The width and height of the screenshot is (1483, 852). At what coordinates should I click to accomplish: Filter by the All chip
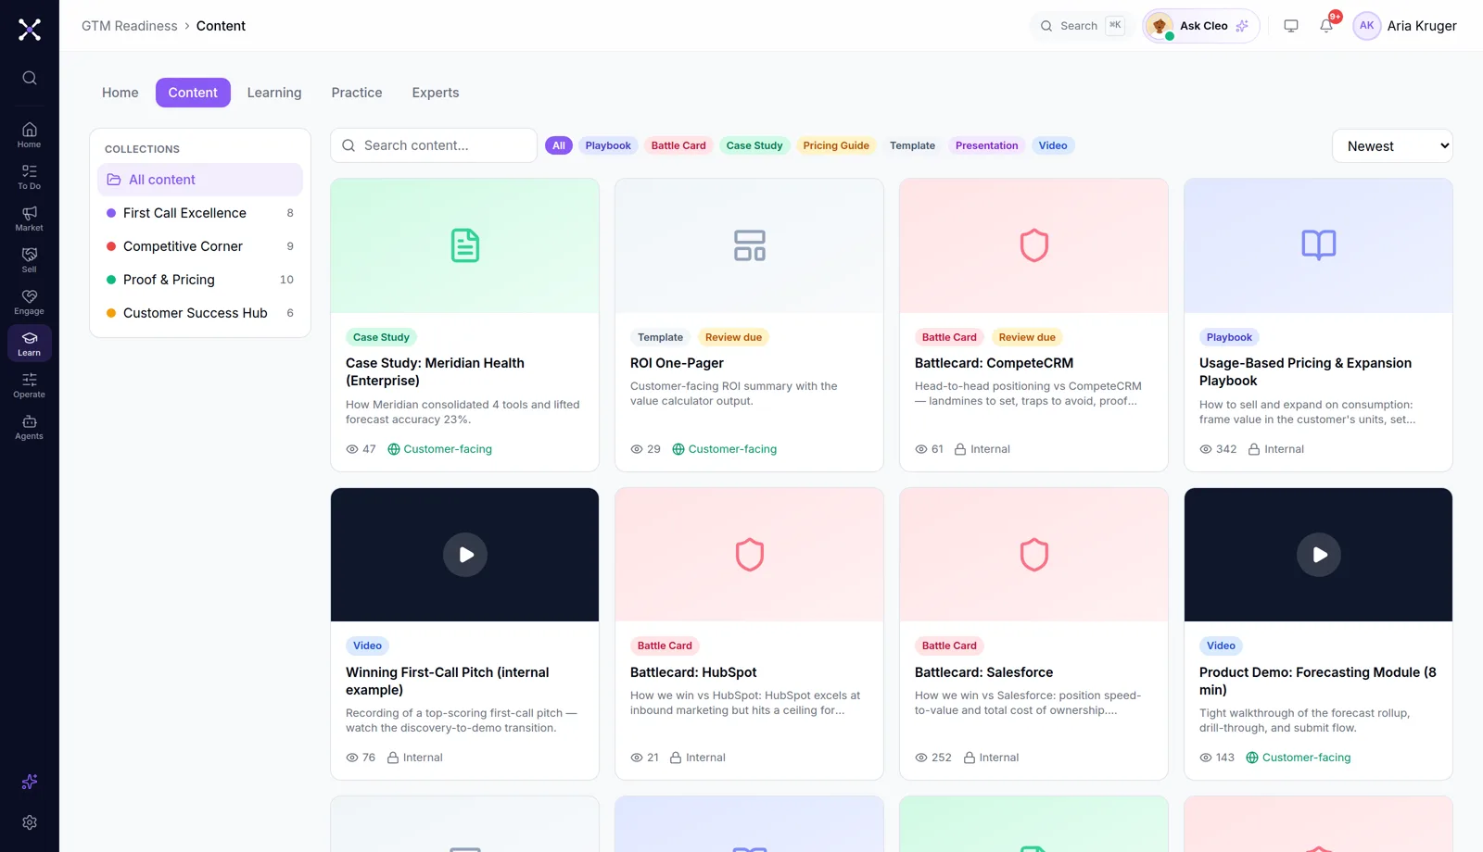pyautogui.click(x=559, y=145)
